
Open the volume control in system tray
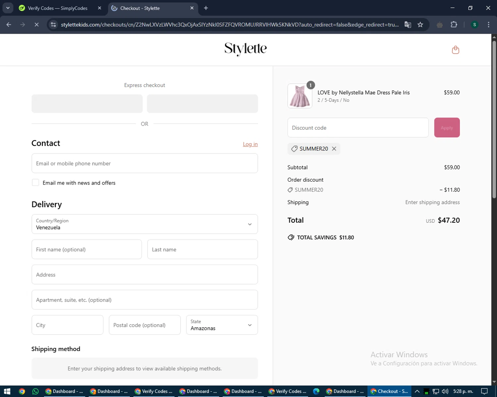click(x=445, y=391)
